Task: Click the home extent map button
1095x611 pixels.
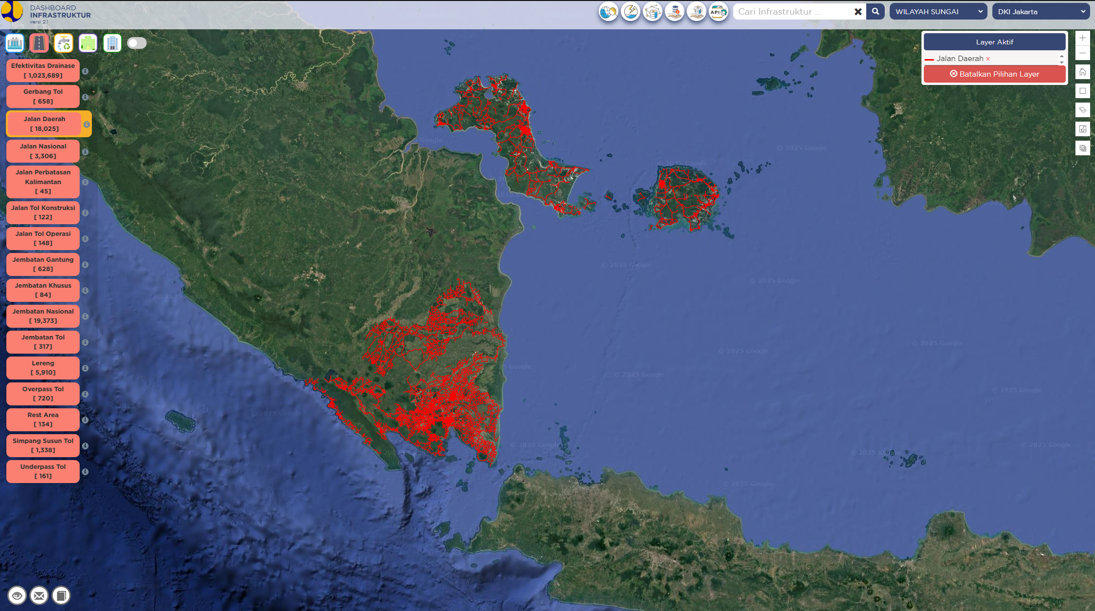Action: click(1083, 72)
